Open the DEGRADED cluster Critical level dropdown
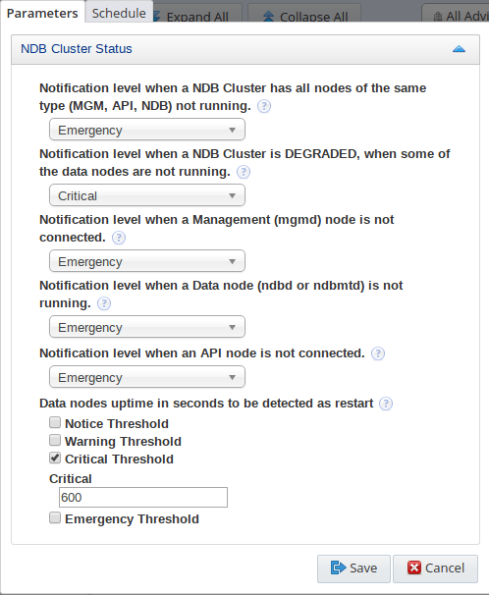489x595 pixels. (147, 195)
